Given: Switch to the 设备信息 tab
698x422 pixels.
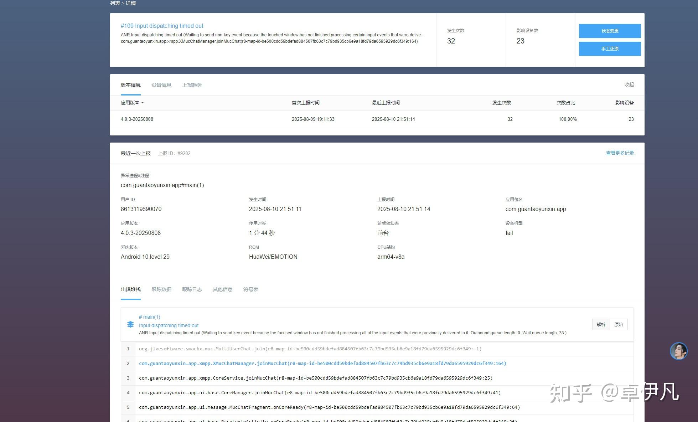Looking at the screenshot, I should click(x=161, y=85).
